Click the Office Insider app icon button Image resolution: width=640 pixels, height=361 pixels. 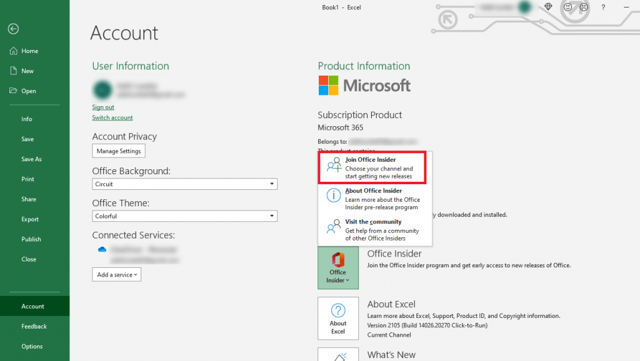point(338,267)
